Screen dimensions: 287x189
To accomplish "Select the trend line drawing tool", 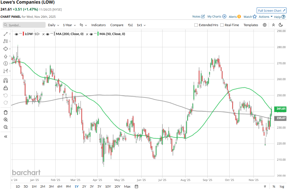I will [6, 34].
